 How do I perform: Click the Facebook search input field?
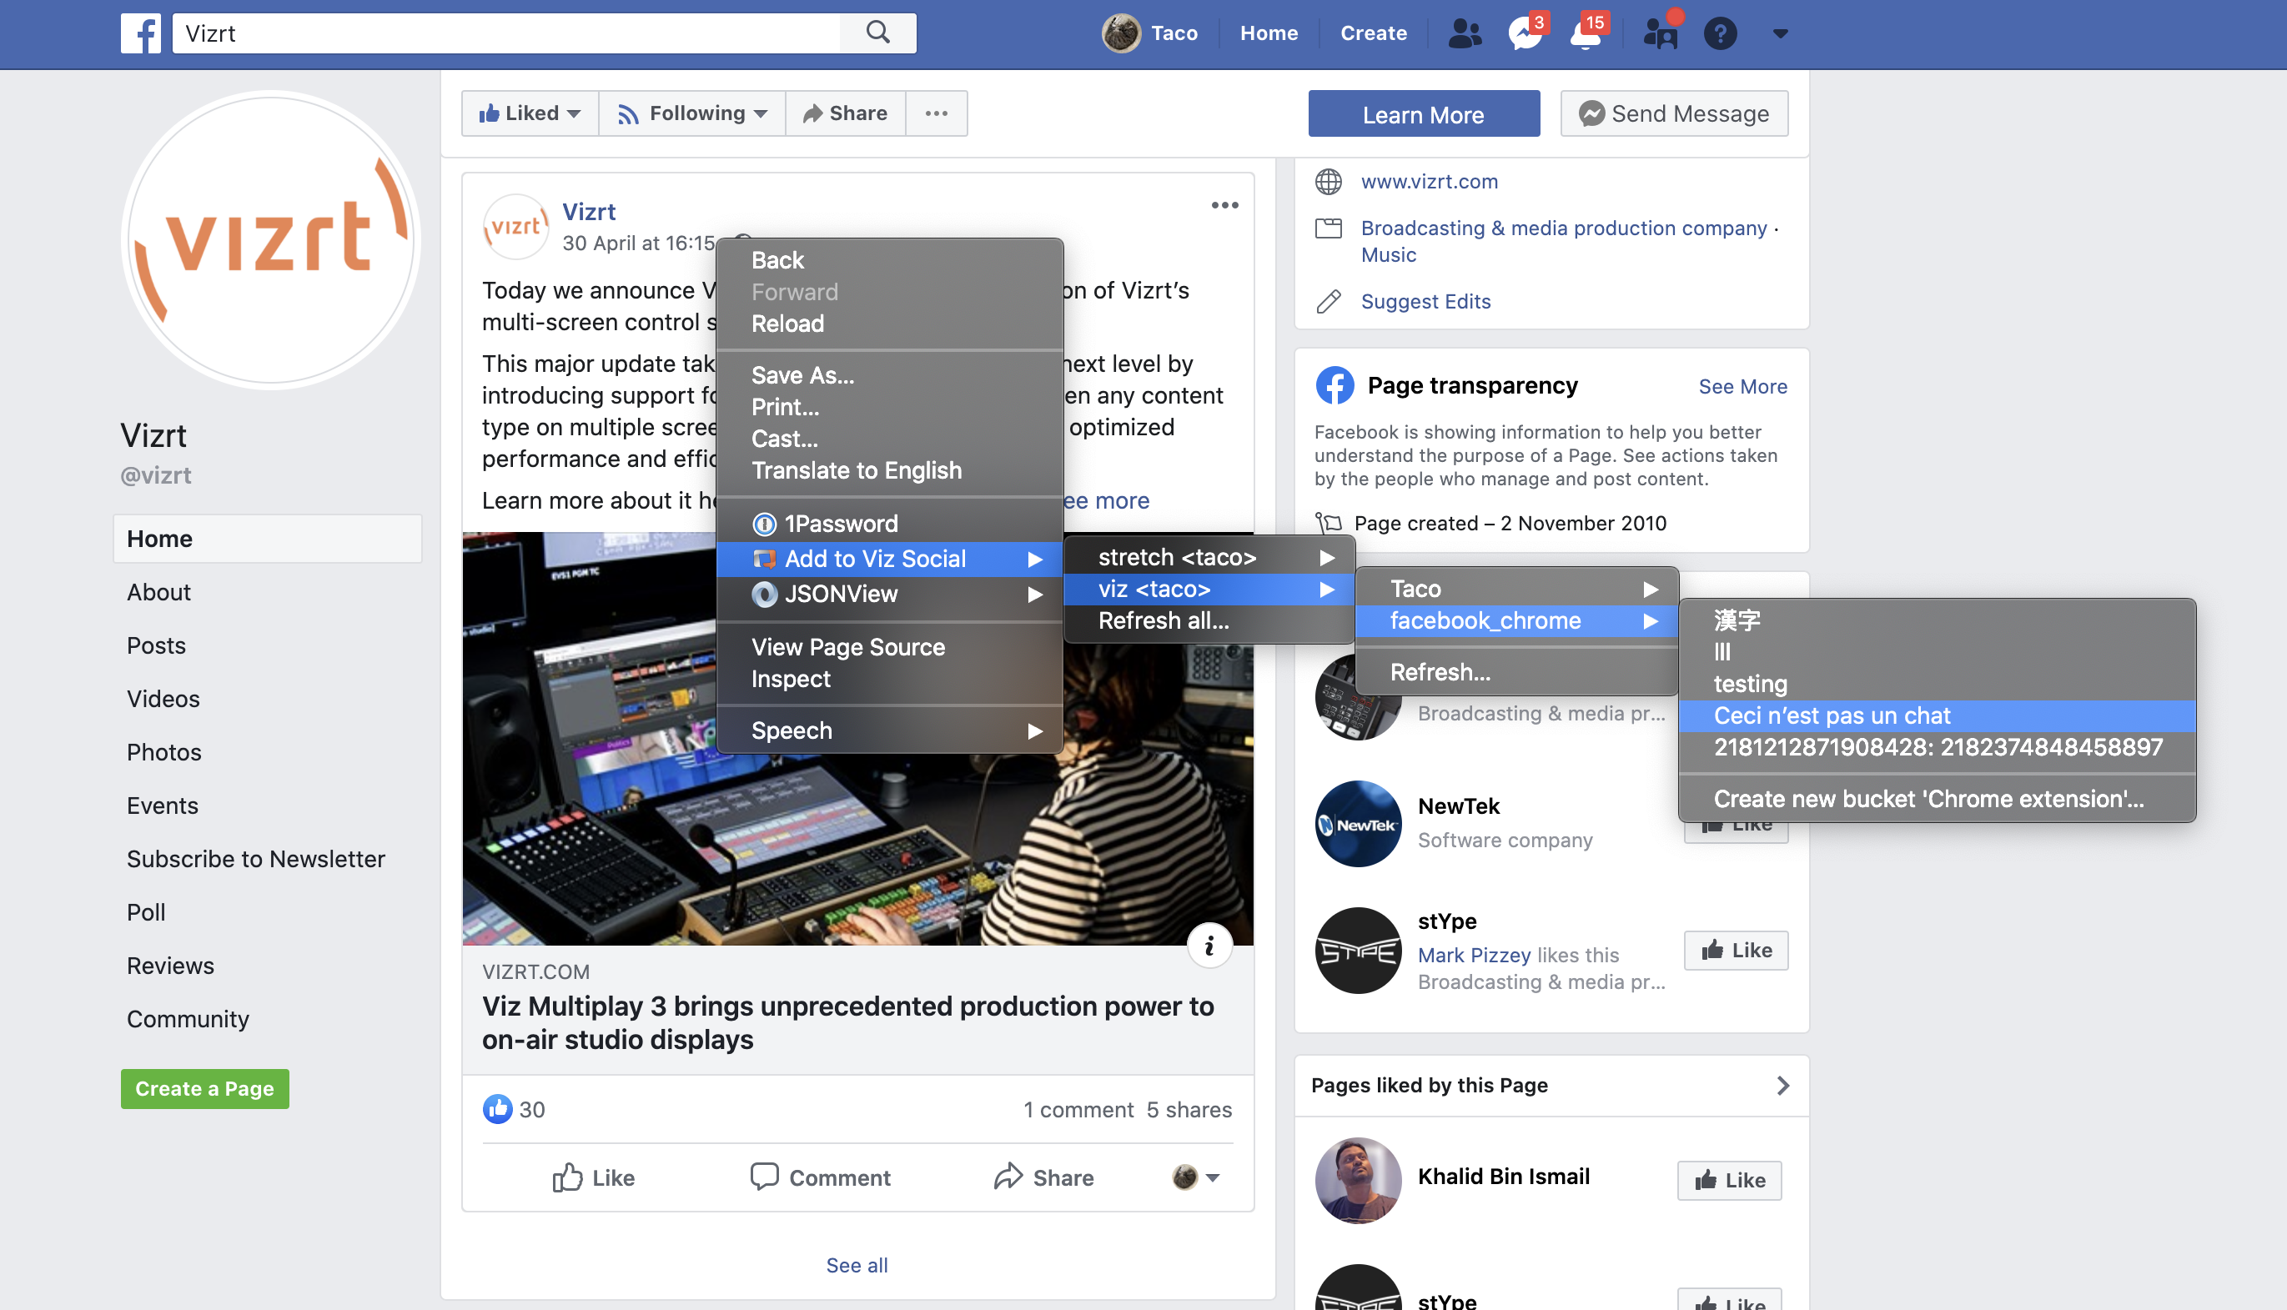505,33
